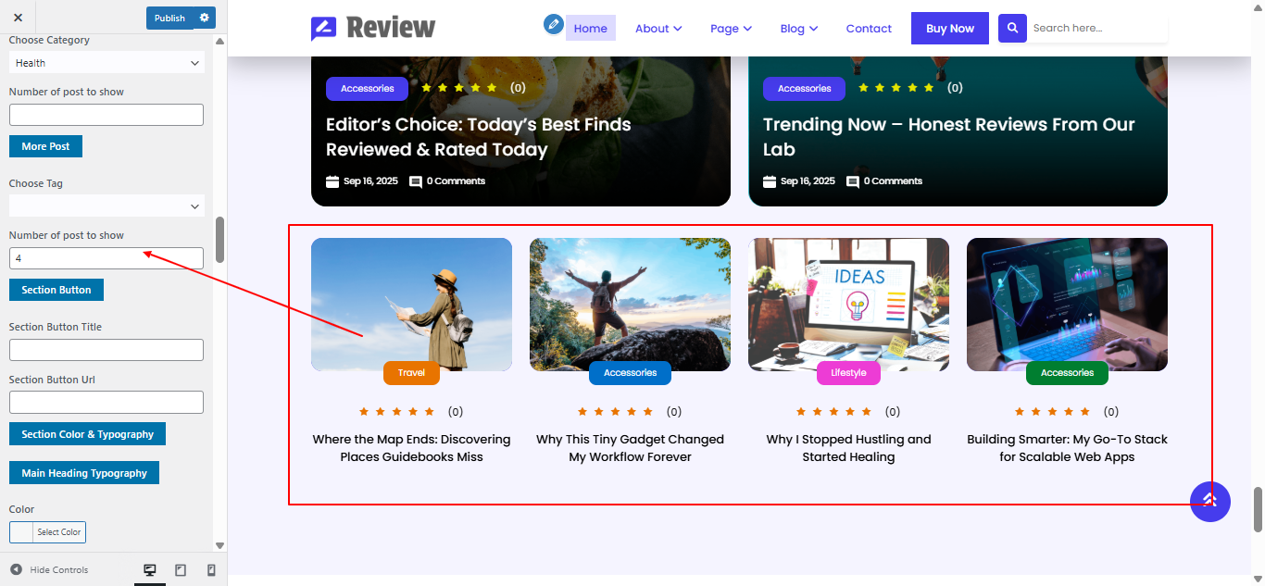Image resolution: width=1265 pixels, height=586 pixels.
Task: Open Why I Stopped Hustling post title
Action: point(848,448)
